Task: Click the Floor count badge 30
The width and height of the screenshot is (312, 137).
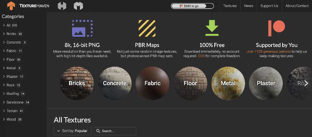Action: [x=19, y=60]
